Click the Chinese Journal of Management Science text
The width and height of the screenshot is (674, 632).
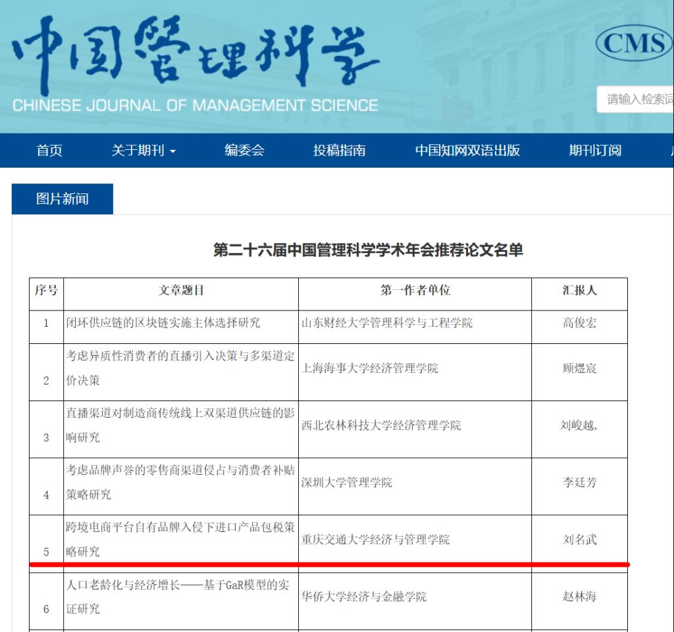(195, 105)
